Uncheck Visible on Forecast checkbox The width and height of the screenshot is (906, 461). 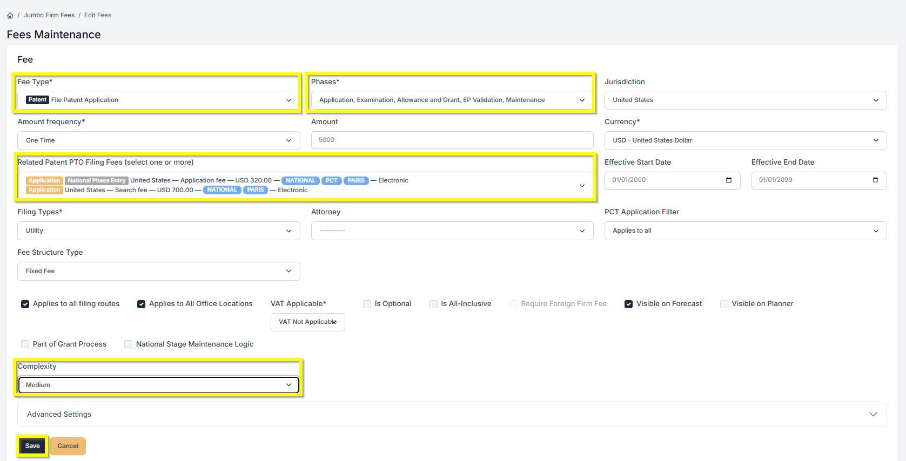click(629, 304)
